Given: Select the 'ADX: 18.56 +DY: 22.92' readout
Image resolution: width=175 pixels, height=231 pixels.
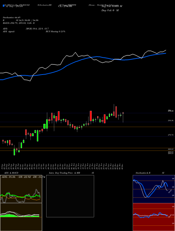Looking at the screenshot, I should [x=16, y=177].
